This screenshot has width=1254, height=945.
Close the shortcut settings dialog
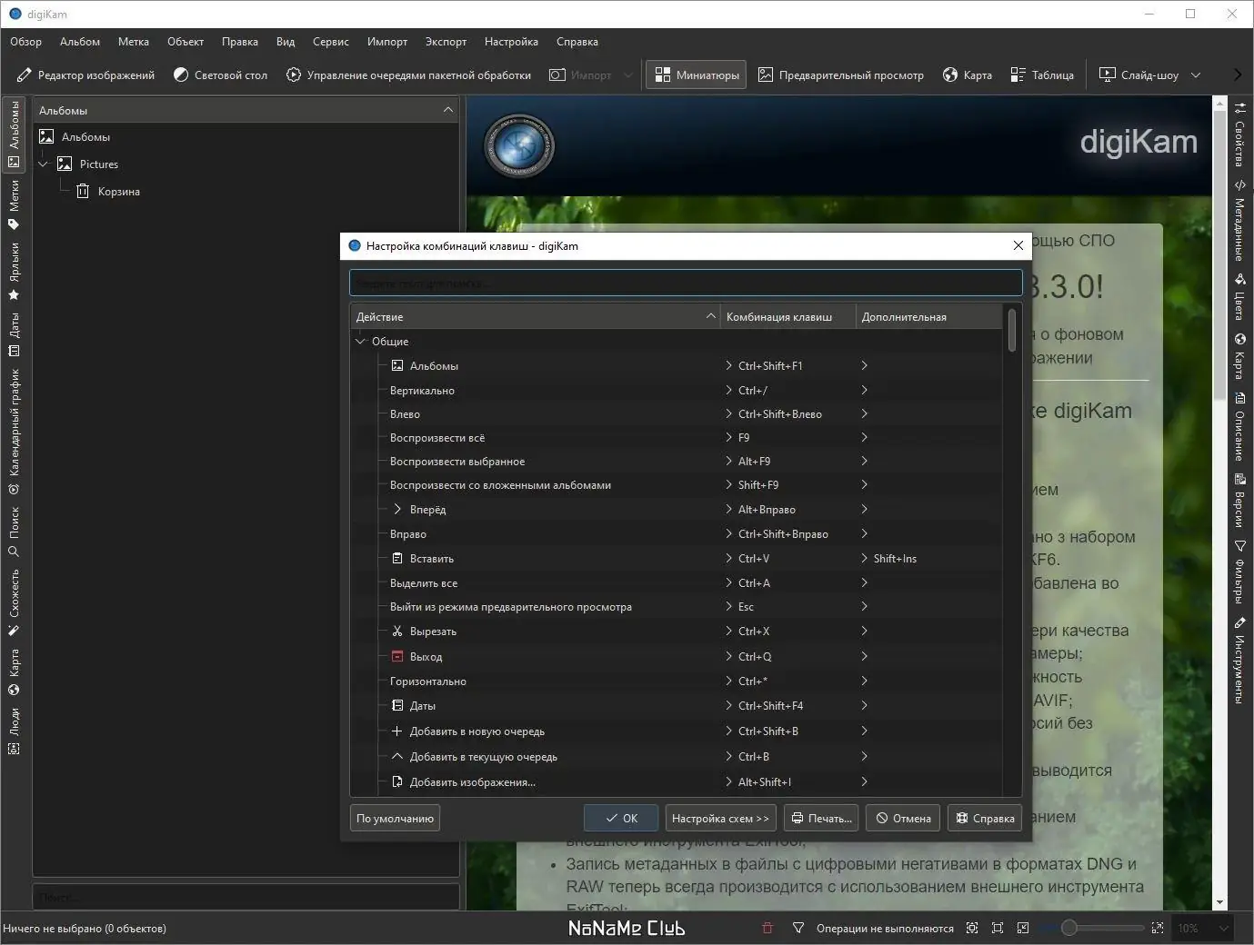pos(1018,245)
